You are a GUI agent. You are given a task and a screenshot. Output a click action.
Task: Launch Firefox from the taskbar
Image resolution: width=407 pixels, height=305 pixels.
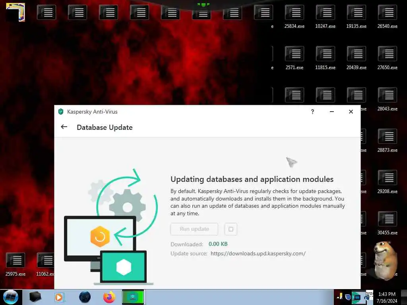[109, 297]
